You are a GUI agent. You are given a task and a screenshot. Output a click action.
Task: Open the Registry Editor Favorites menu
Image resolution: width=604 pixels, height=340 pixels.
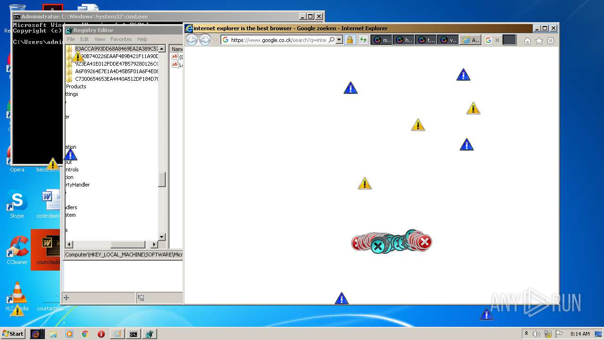click(x=121, y=39)
